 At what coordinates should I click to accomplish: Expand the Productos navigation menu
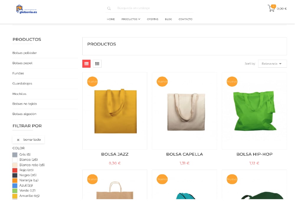pos(131,19)
